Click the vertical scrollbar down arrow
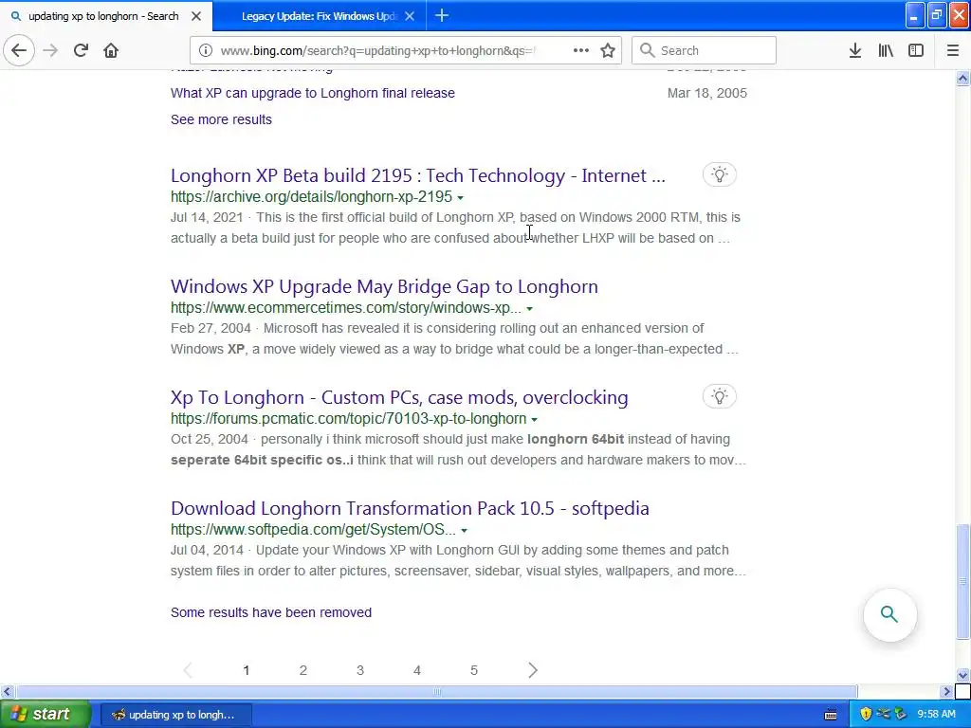The width and height of the screenshot is (971, 728). pos(962,675)
